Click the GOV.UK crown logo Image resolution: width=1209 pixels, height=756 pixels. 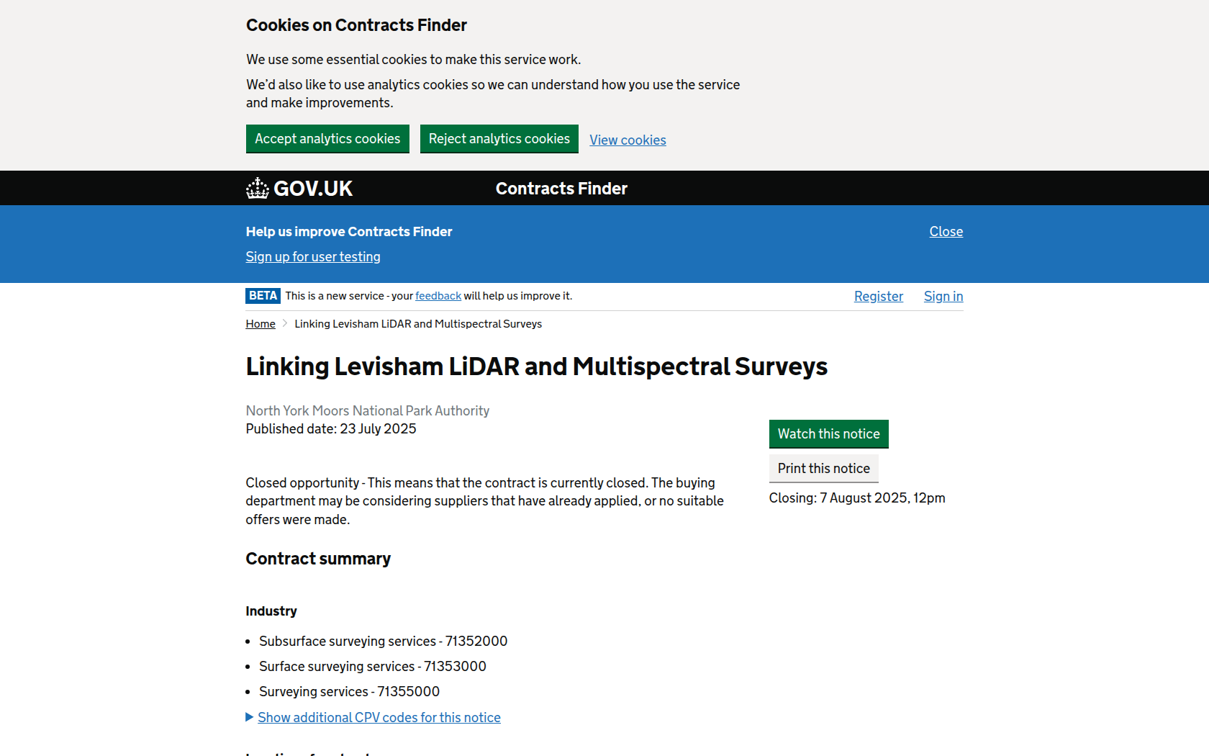pos(258,188)
